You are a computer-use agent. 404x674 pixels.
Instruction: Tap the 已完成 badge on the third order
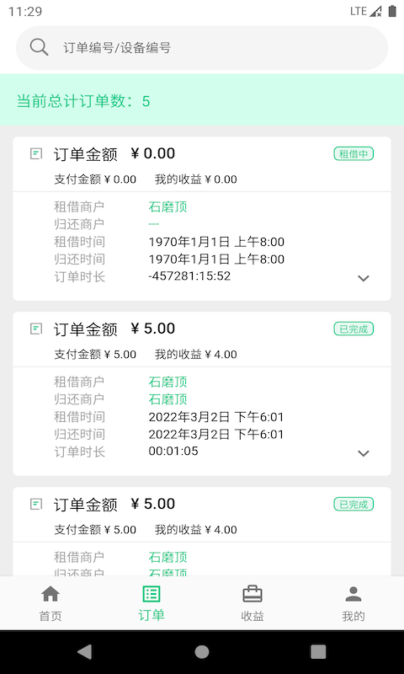353,504
